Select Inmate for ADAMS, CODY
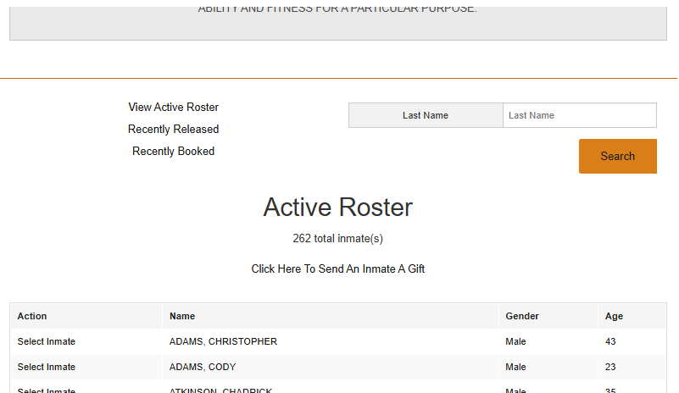 [46, 367]
